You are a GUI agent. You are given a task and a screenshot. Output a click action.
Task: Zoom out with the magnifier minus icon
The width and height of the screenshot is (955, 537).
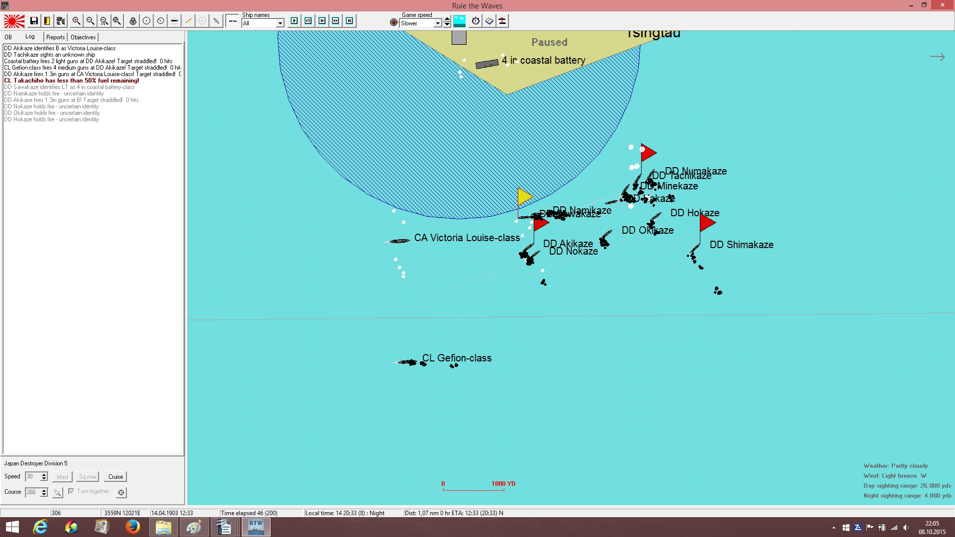(x=90, y=21)
